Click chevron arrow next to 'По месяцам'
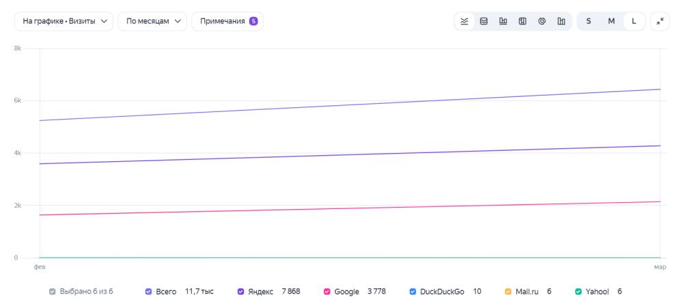The image size is (683, 306). [178, 21]
